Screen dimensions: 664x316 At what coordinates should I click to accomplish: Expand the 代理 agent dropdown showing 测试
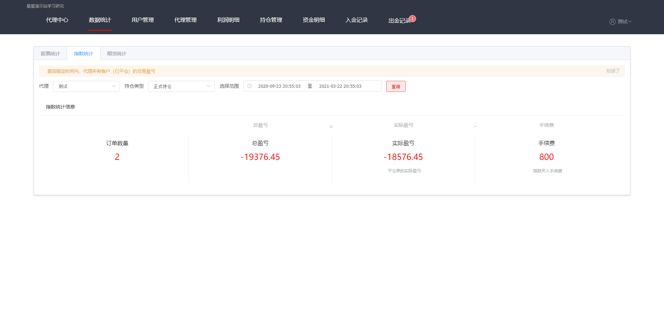click(x=86, y=86)
